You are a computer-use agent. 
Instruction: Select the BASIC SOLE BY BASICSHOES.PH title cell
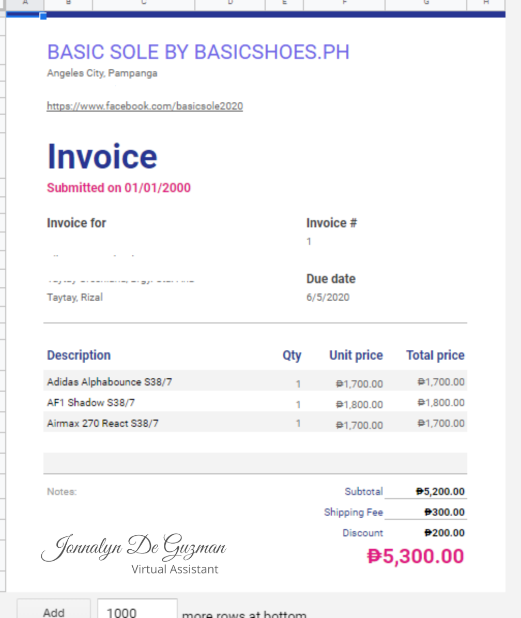(x=198, y=52)
